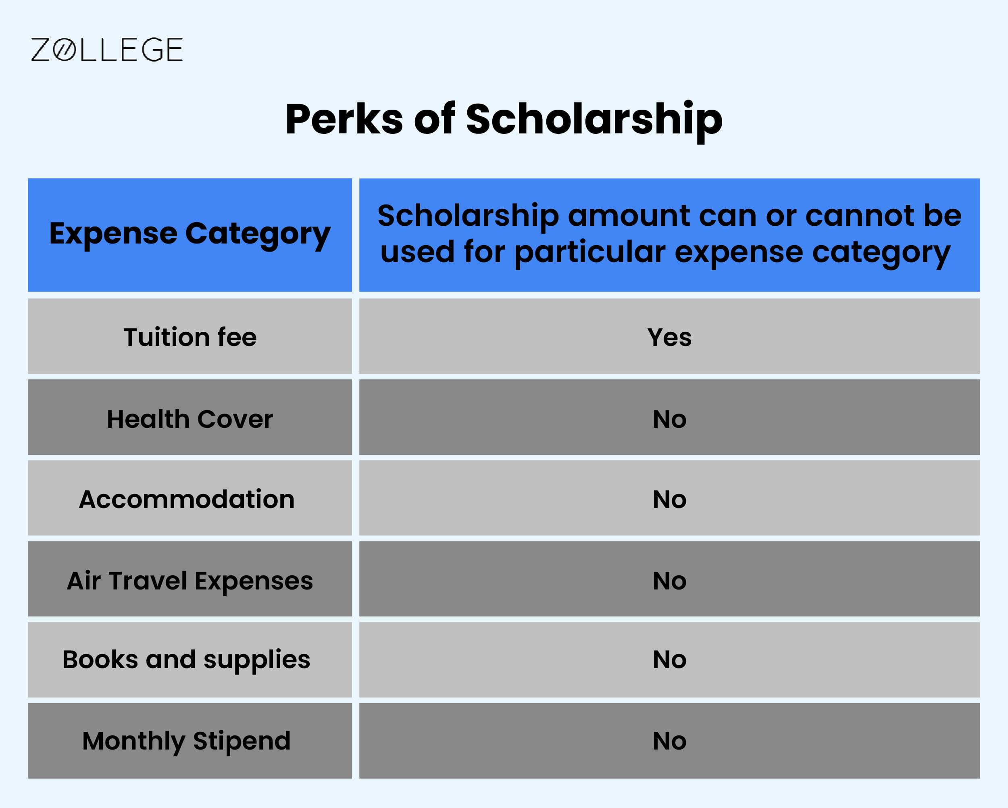1008x808 pixels.
Task: Select the Books and supplies cell
Action: point(190,660)
